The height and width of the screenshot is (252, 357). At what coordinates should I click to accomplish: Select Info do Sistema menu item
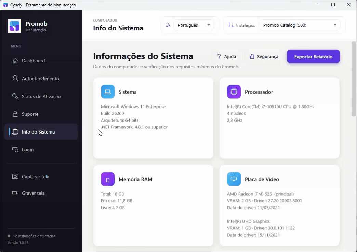pos(41,132)
